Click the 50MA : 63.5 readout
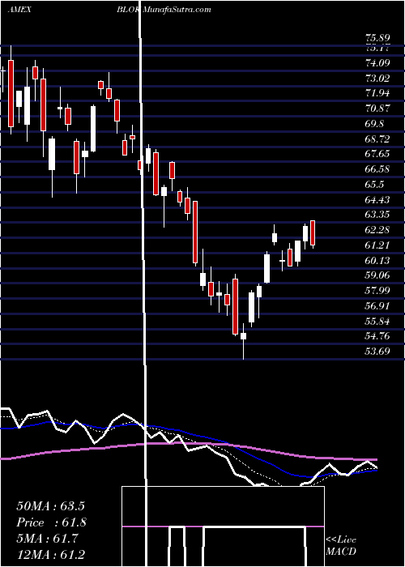This screenshot has height=567, width=405. click(50, 505)
